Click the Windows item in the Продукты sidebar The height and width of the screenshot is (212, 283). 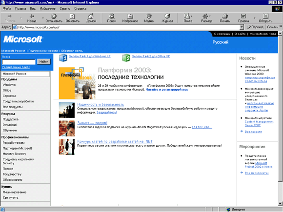tap(9, 85)
